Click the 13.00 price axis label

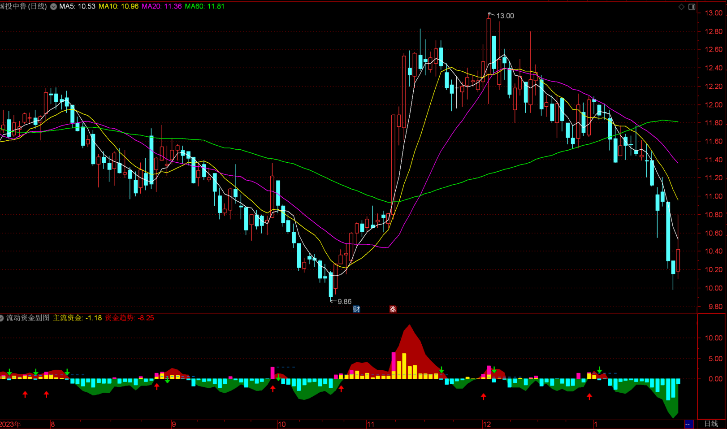[714, 13]
